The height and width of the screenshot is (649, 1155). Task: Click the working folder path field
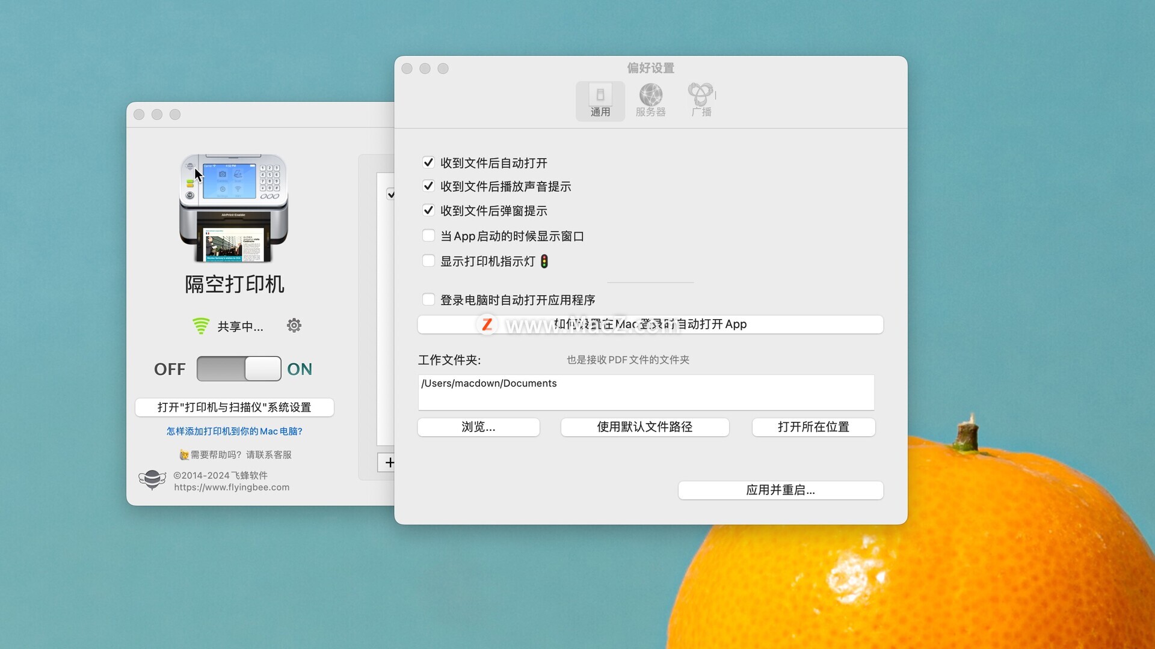click(646, 392)
